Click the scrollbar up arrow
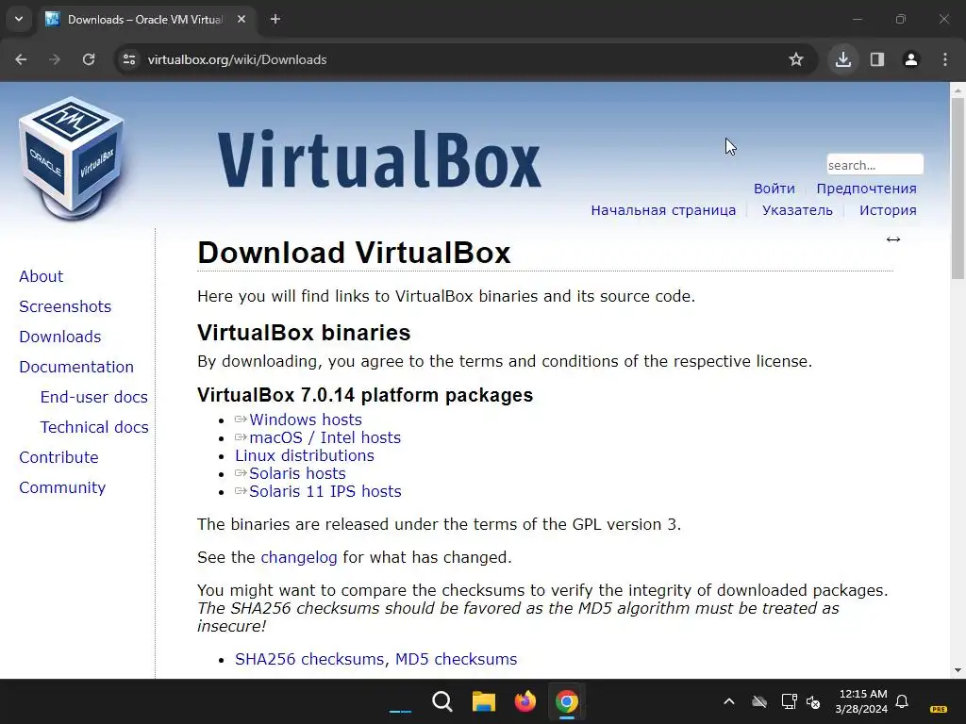Image resolution: width=966 pixels, height=724 pixels. coord(958,90)
